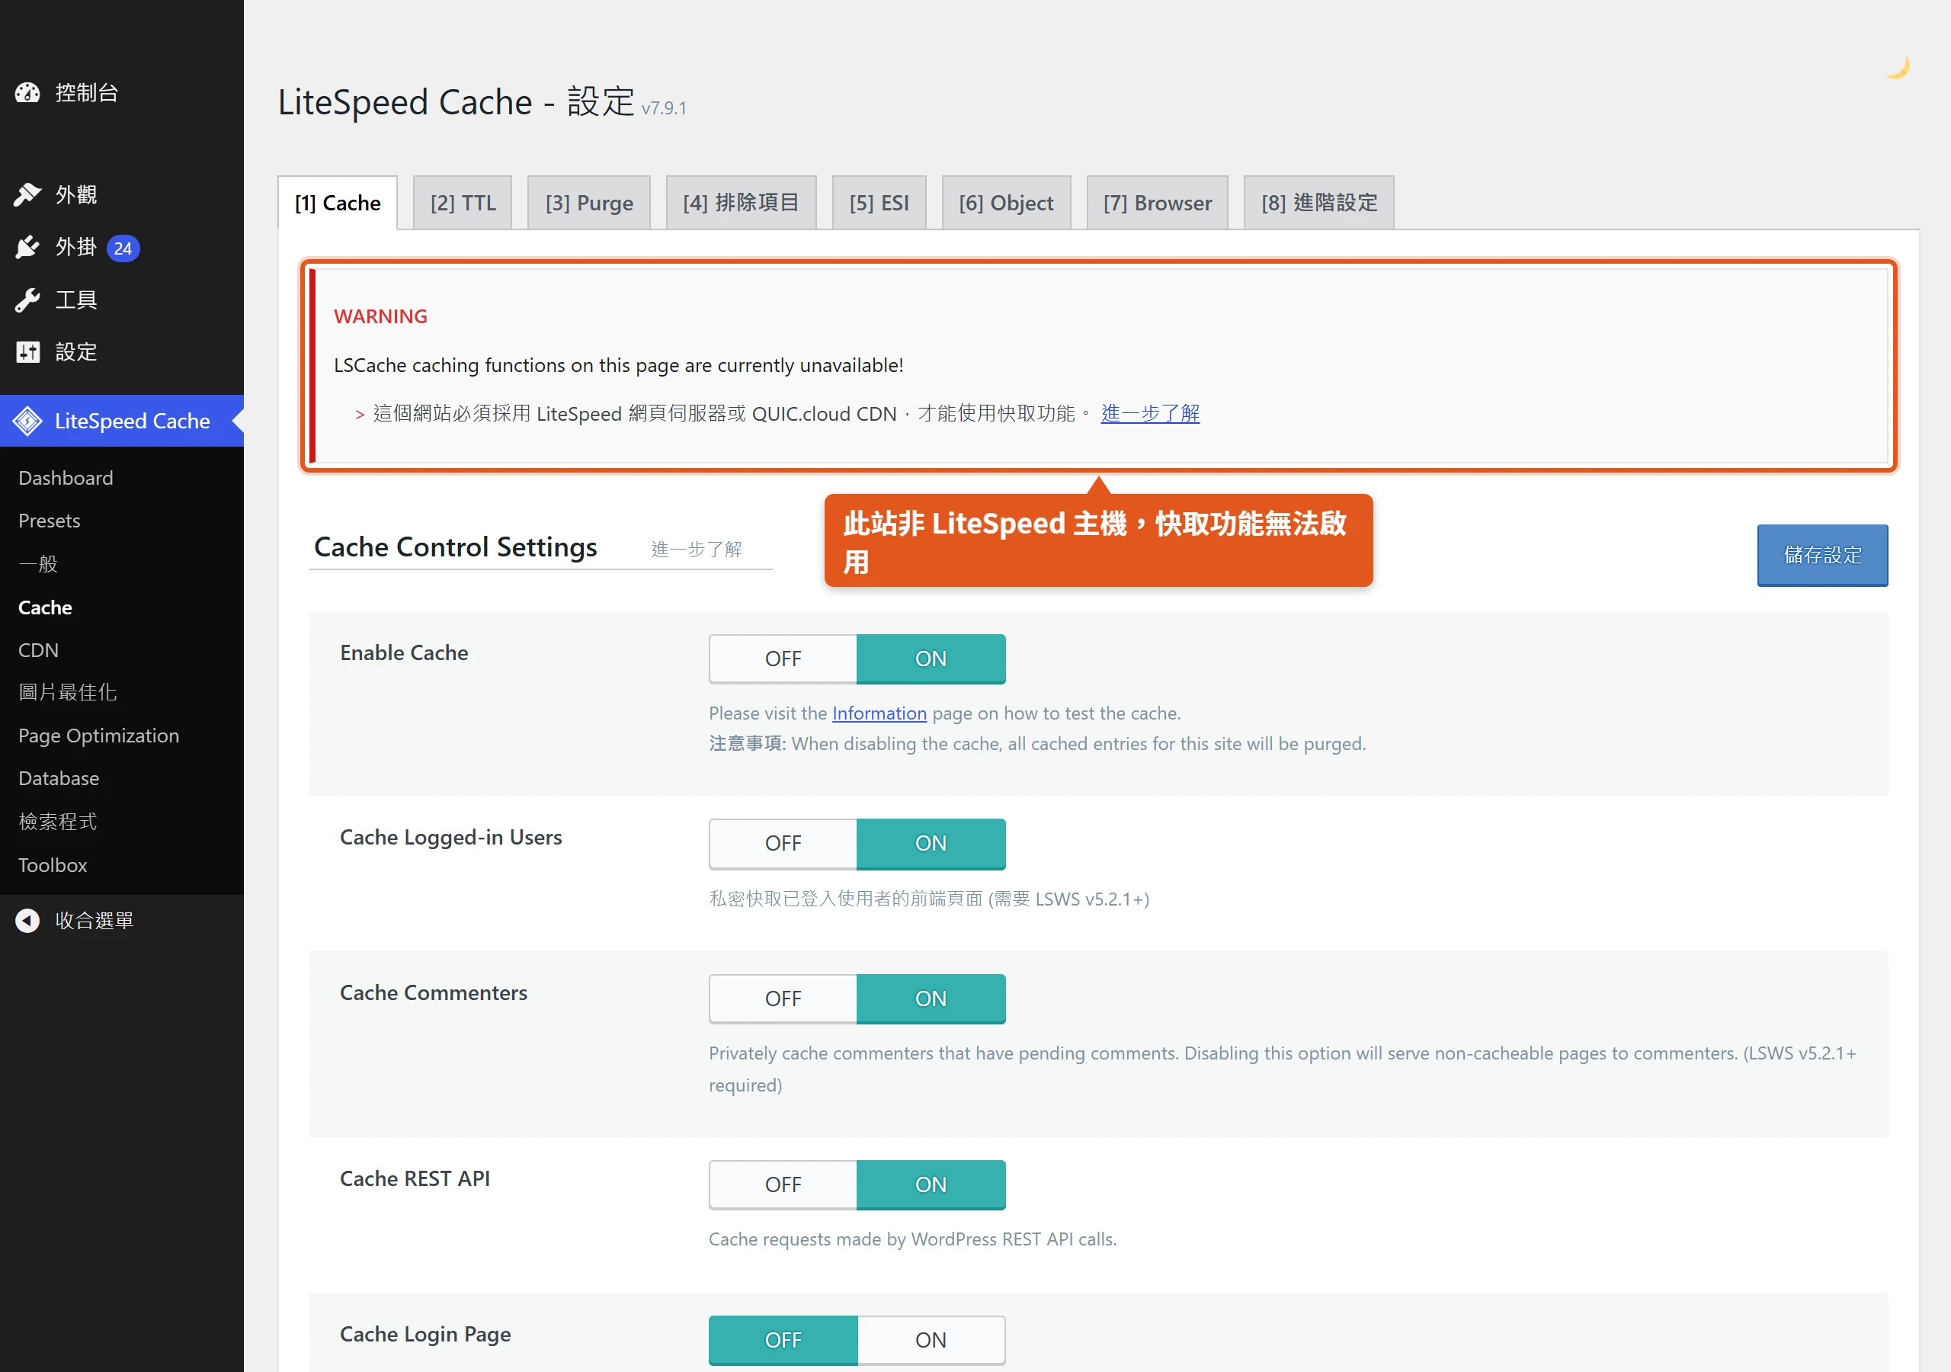Set Cache REST API to ON
The height and width of the screenshot is (1372, 1951).
(x=931, y=1185)
